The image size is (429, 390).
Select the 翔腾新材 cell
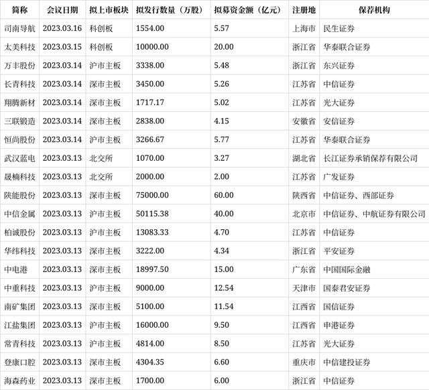[19, 103]
